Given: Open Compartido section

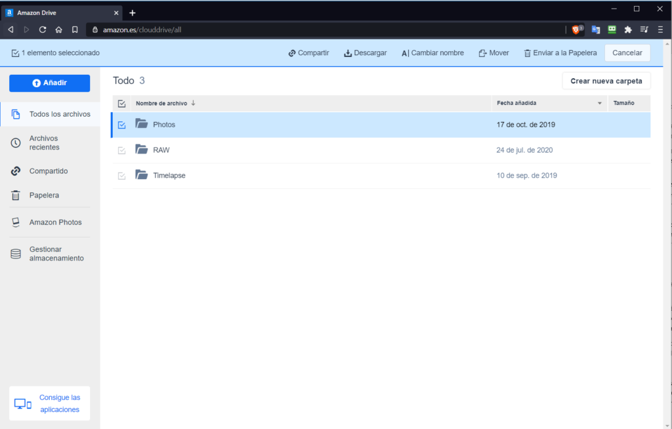Looking at the screenshot, I should [x=50, y=171].
